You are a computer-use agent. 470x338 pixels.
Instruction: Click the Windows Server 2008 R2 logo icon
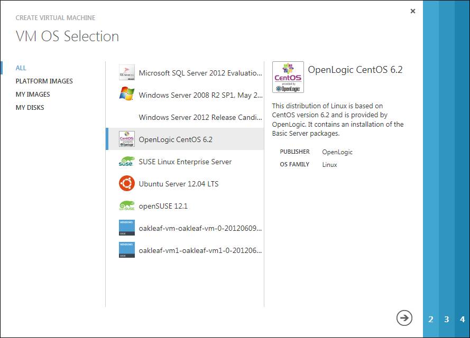(x=127, y=95)
